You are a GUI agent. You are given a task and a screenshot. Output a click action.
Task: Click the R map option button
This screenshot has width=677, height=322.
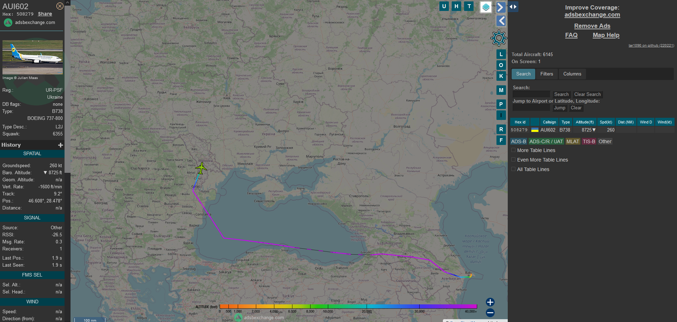point(501,129)
